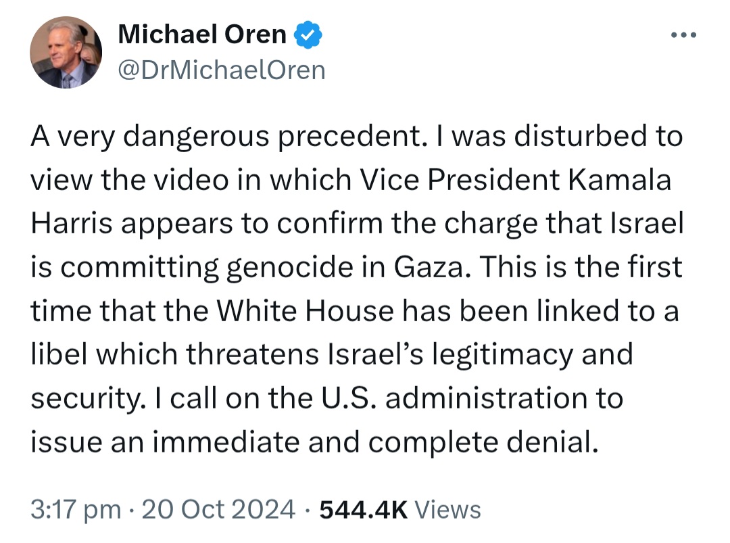The width and height of the screenshot is (730, 543).
Task: Click the blue verified checkmark badge
Action: [308, 35]
